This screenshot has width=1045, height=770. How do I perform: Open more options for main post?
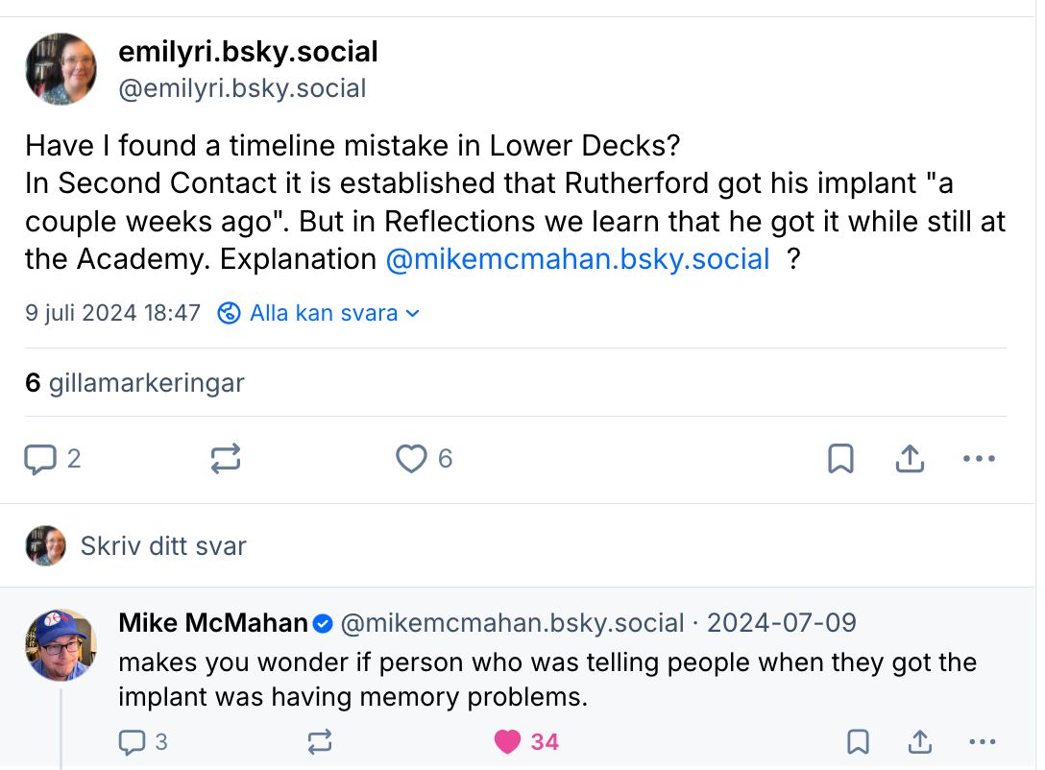[978, 460]
